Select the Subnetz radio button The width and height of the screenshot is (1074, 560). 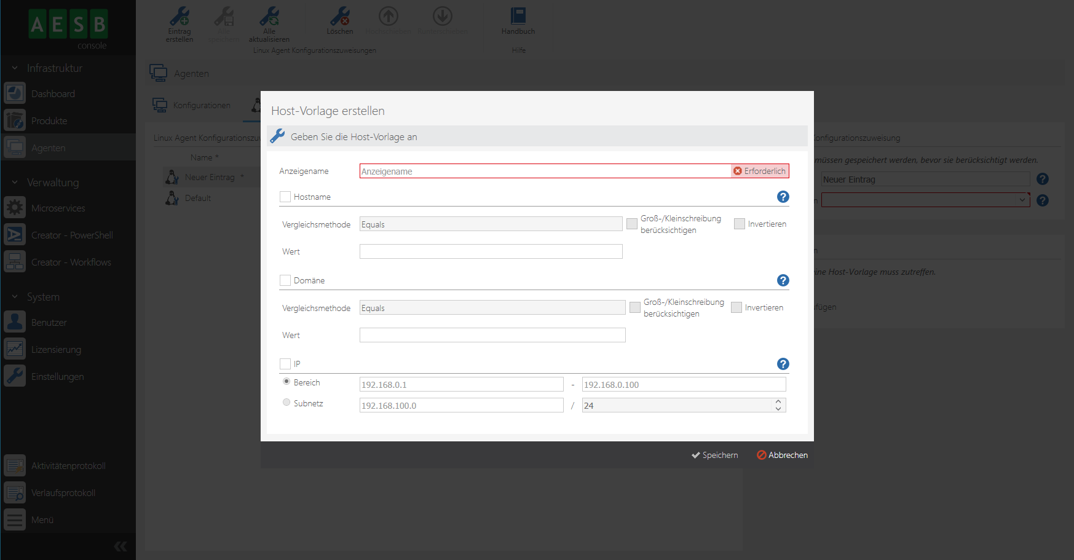pos(286,403)
